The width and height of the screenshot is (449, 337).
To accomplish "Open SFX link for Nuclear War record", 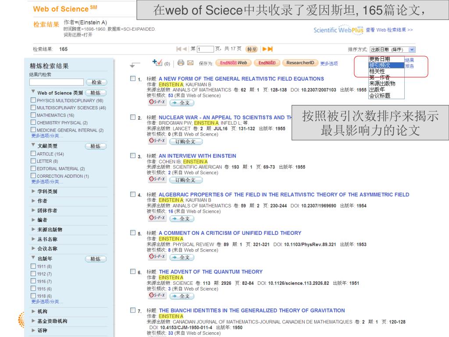I will pos(157,141).
